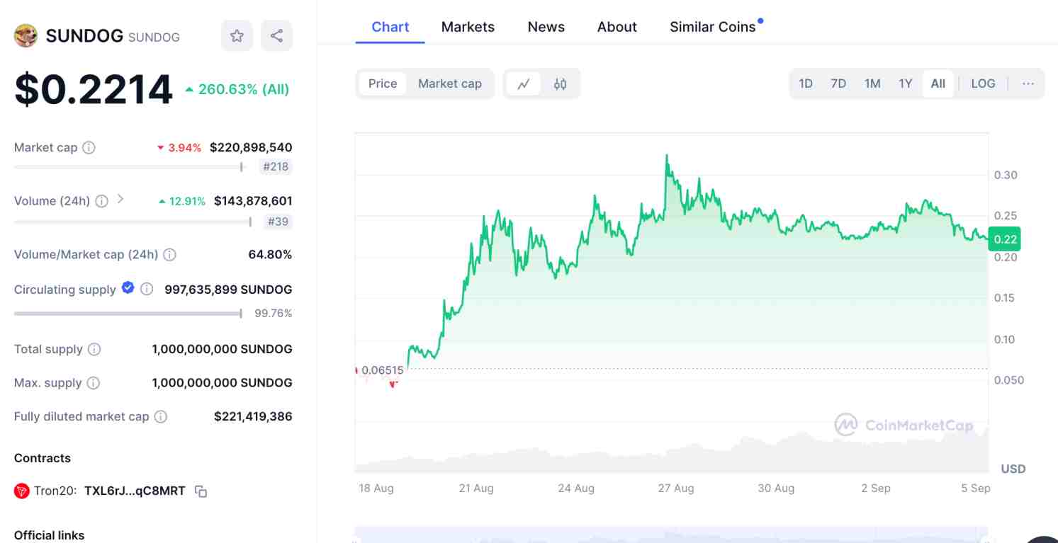
Task: Open the share icon button
Action: (x=277, y=36)
